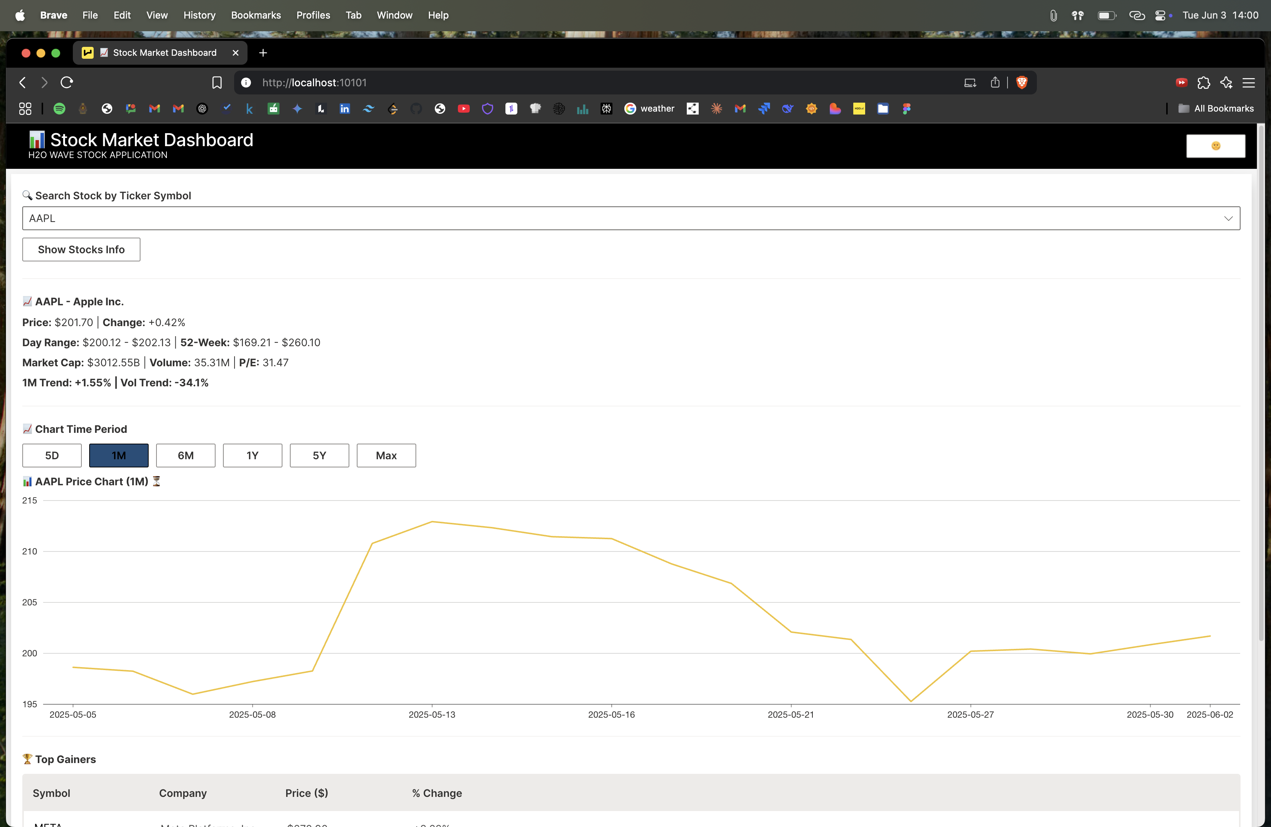1271x827 pixels.
Task: Open the Bookmarks menu in the menu bar
Action: (256, 15)
